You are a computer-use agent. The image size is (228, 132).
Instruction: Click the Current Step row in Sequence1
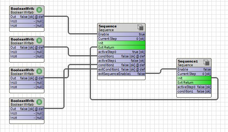tap(194, 74)
